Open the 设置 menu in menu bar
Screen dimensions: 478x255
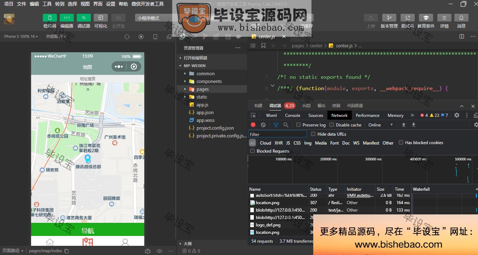point(111,4)
